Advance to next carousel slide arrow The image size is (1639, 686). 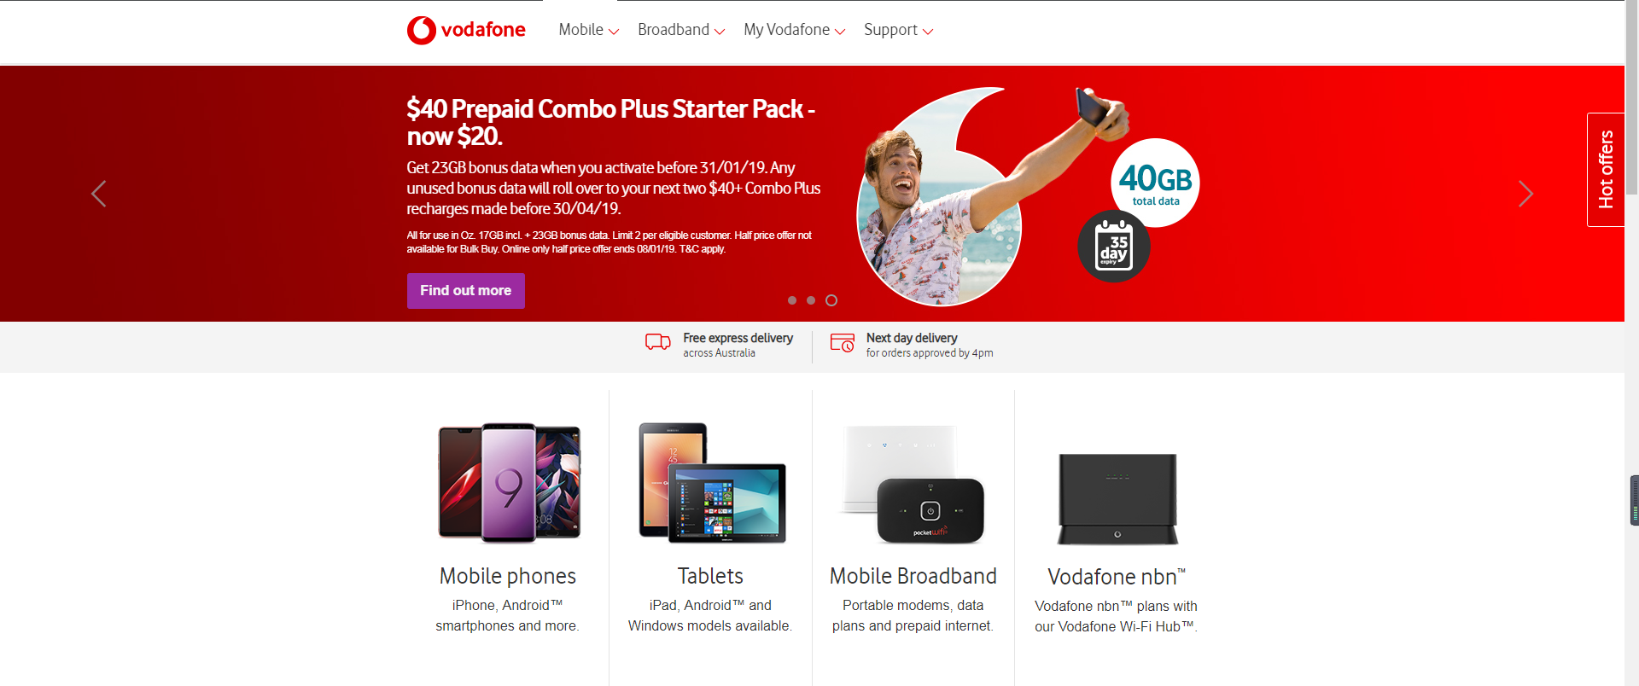click(1525, 194)
